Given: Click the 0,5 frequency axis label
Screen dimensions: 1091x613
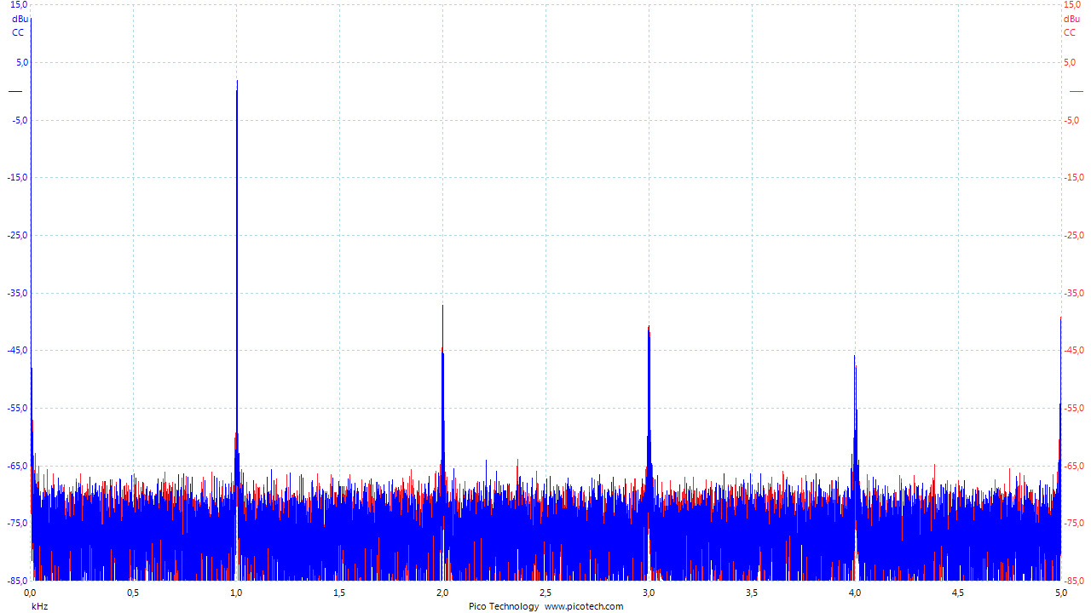Looking at the screenshot, I should [133, 592].
